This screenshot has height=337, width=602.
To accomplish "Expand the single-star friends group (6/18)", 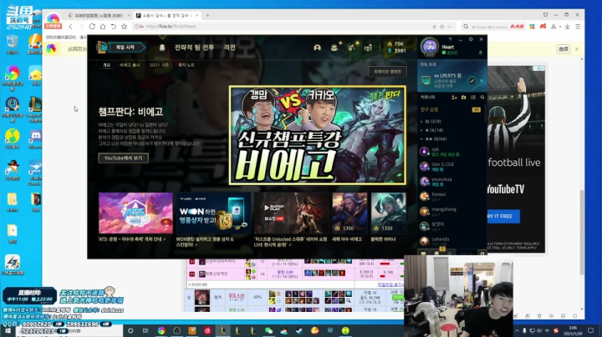I will (x=434, y=130).
